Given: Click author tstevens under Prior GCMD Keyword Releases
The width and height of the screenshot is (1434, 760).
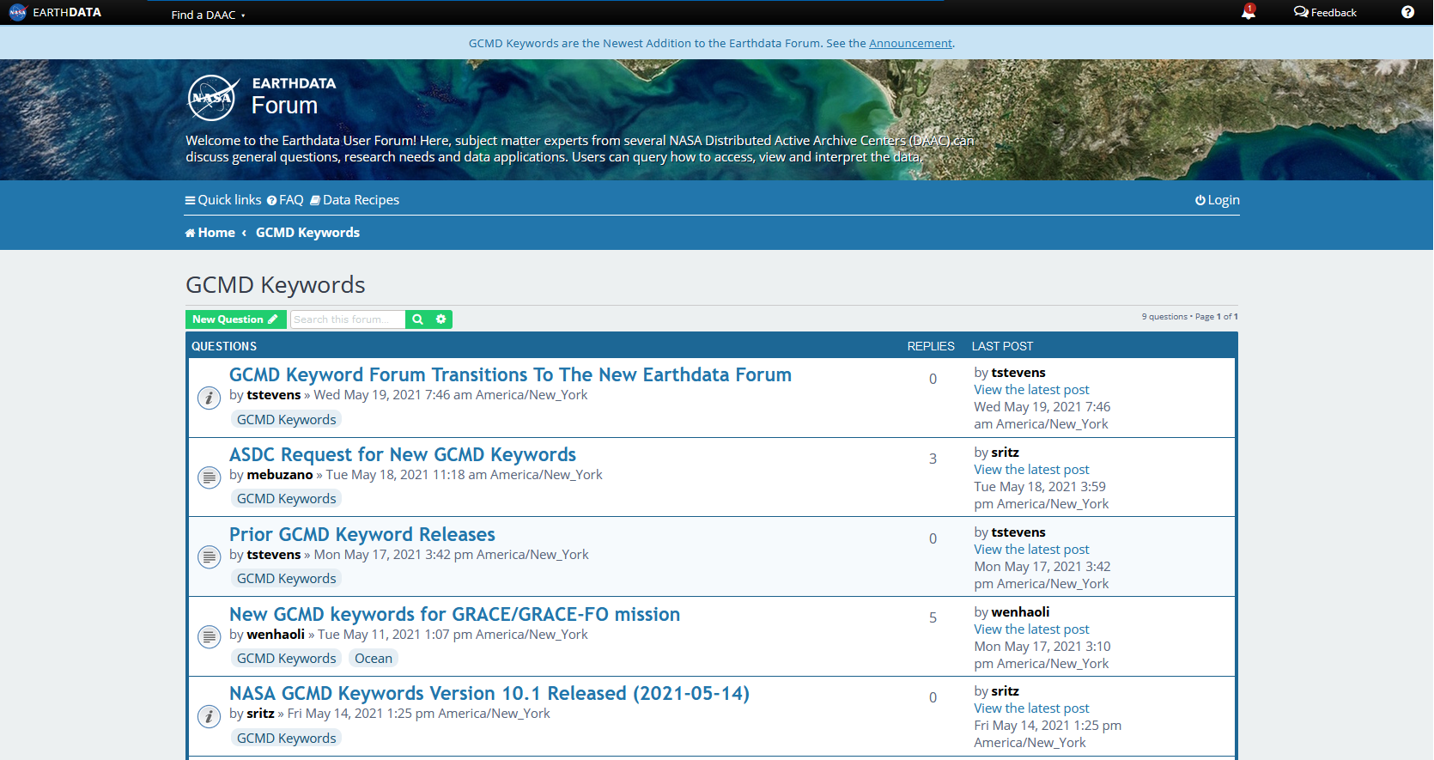Looking at the screenshot, I should click(274, 555).
